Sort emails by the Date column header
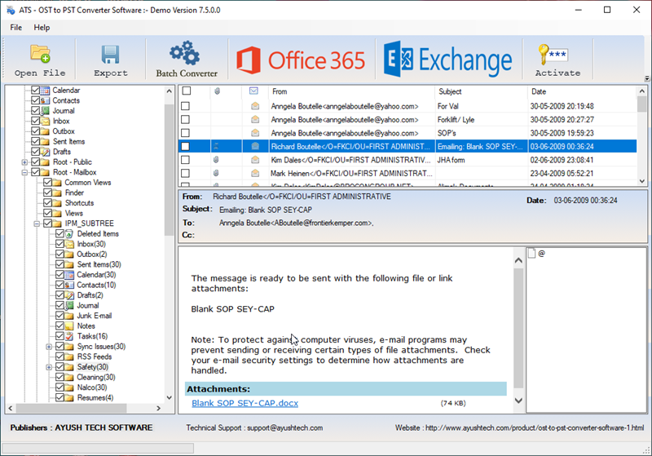Image resolution: width=652 pixels, height=456 pixels. pos(540,91)
